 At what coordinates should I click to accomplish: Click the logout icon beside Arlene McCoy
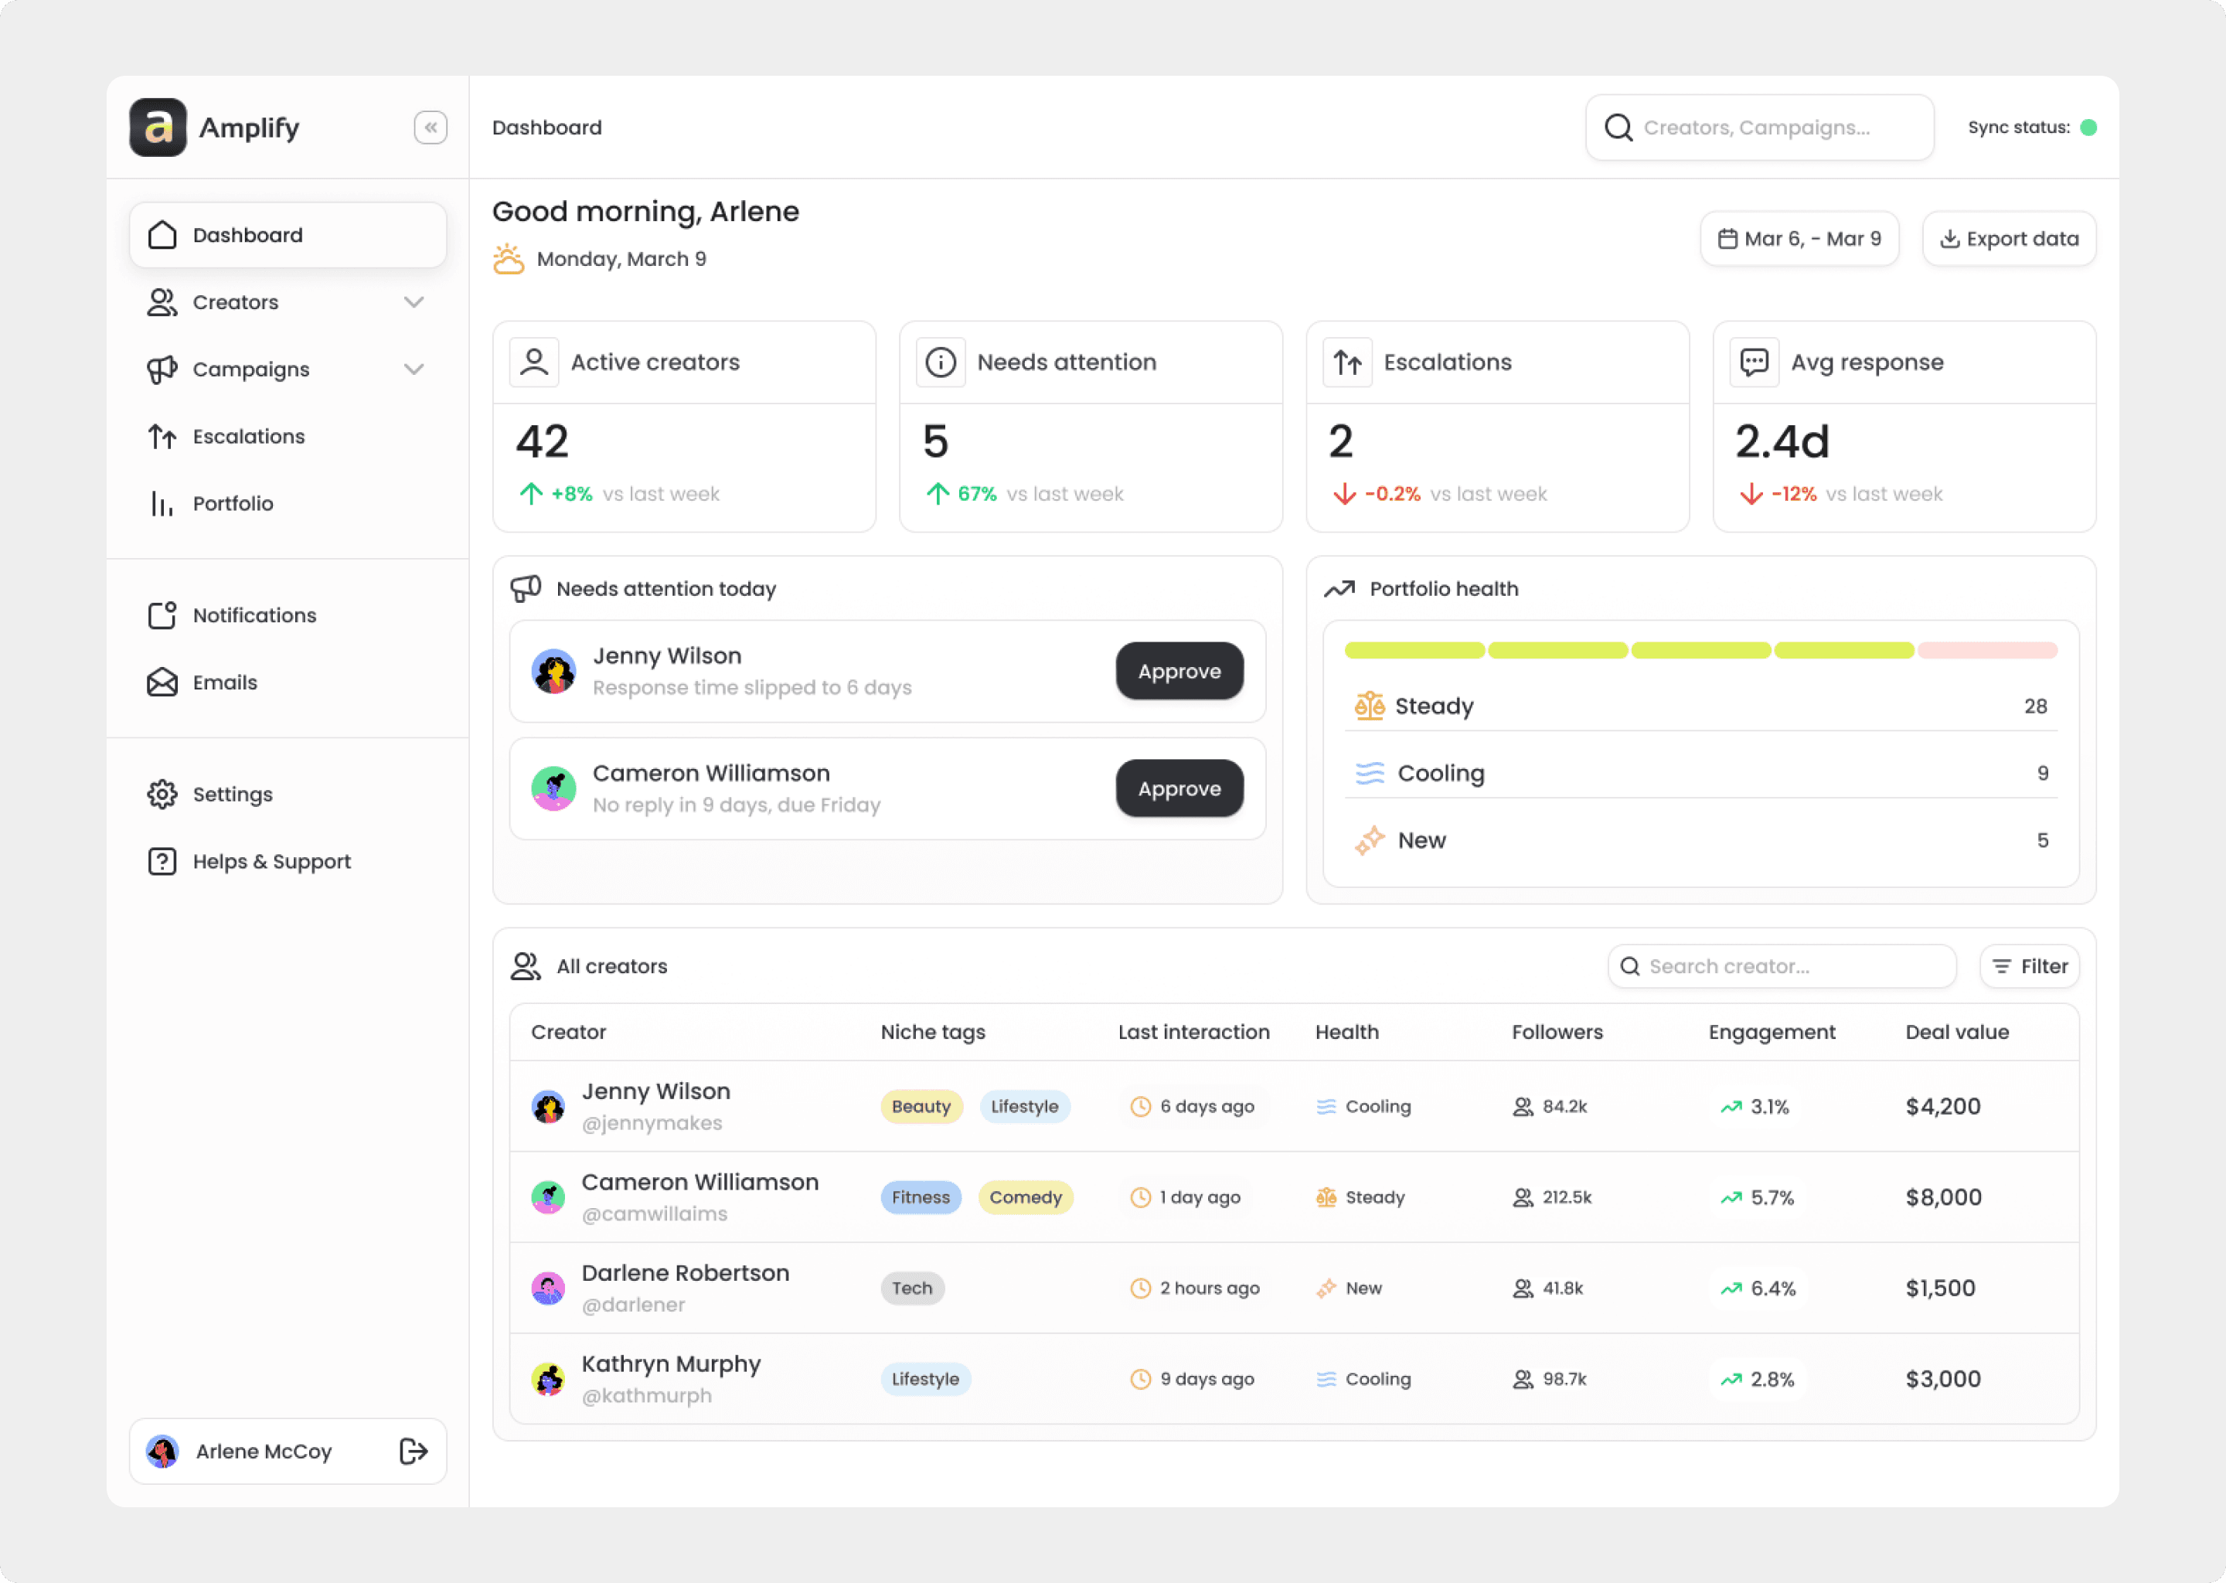pos(414,1450)
